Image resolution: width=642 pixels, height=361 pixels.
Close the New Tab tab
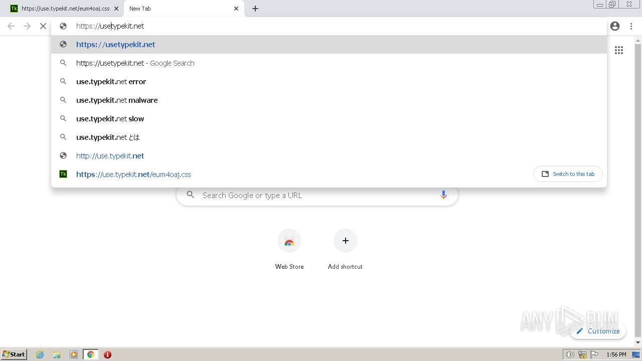(x=236, y=9)
